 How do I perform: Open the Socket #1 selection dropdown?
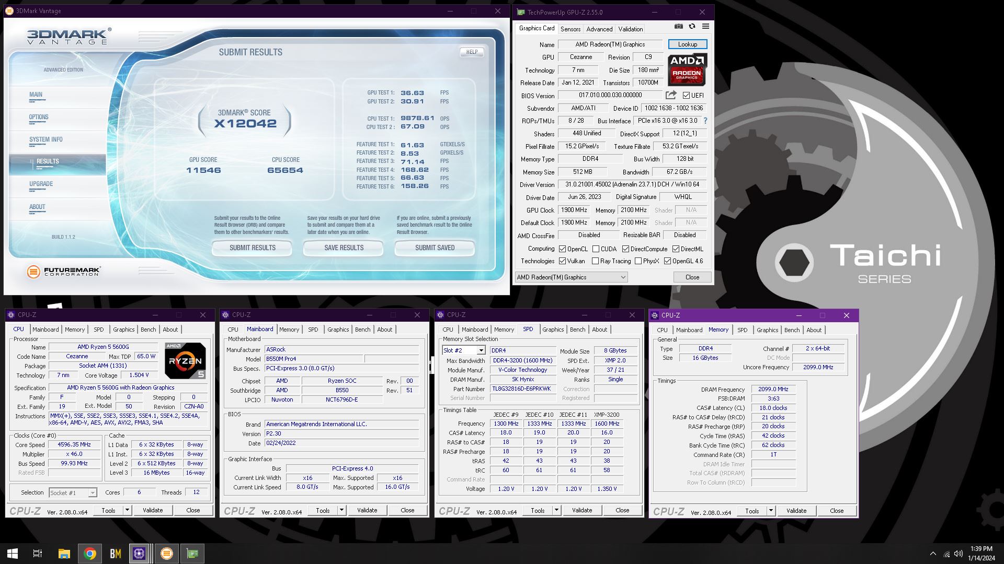coord(73,492)
